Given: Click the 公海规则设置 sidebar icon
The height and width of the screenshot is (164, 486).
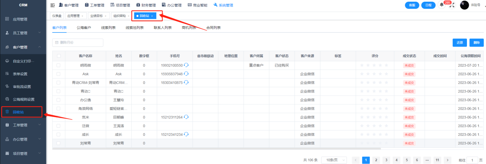Looking at the screenshot, I should pos(7,99).
